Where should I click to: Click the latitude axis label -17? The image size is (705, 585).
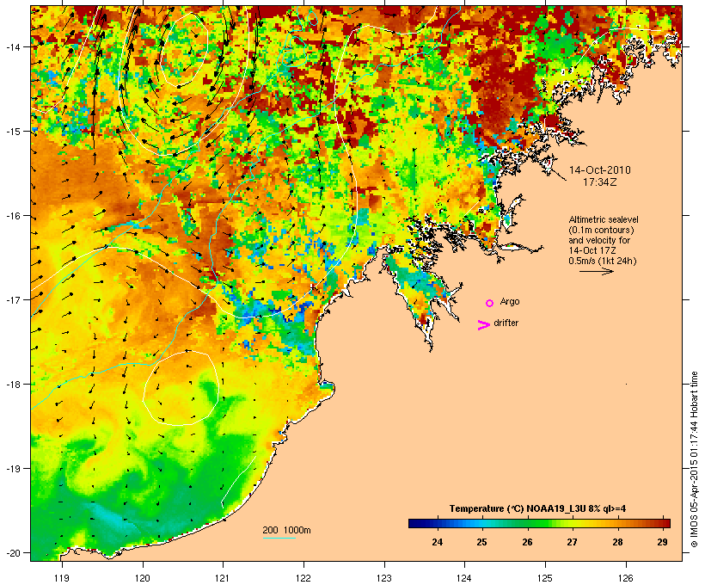coord(13,299)
